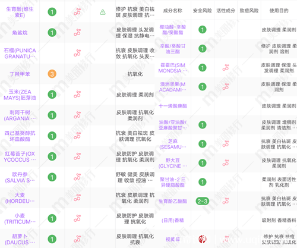Click active-ingredient icon in 角鲨烷 row
Screen dimensions: 297x248
[x=77, y=33]
